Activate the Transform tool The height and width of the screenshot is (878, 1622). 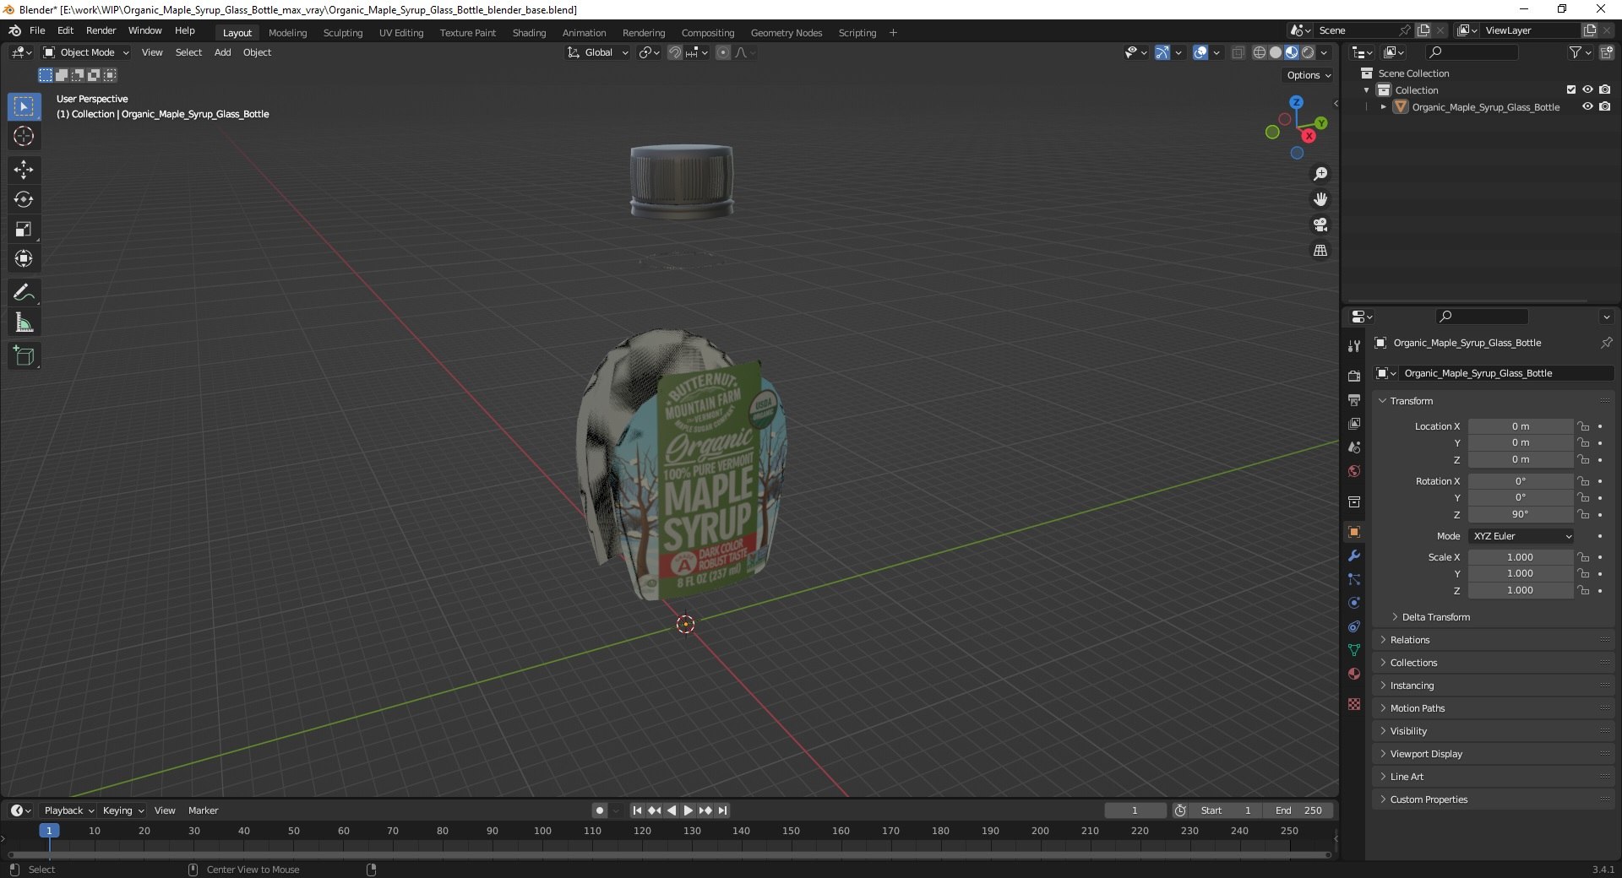click(x=24, y=258)
